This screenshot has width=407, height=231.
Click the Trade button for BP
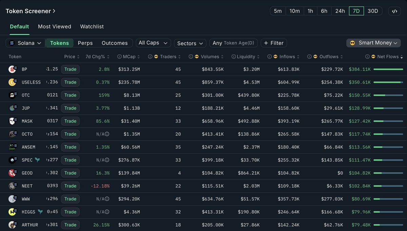[70, 69]
